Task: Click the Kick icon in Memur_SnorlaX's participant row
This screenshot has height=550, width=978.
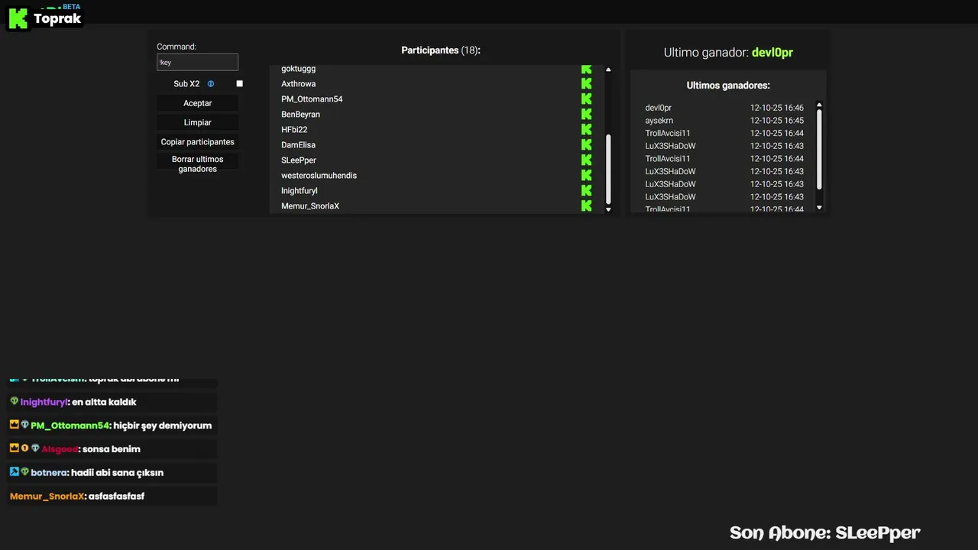Action: pyautogui.click(x=586, y=206)
